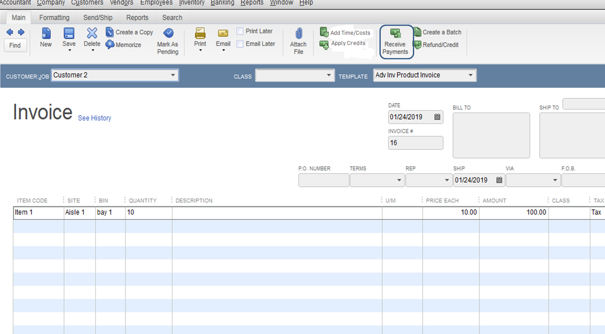Viewport: 605px width, 334px height.
Task: Open the Customer:Job dropdown
Action: pyautogui.click(x=173, y=75)
